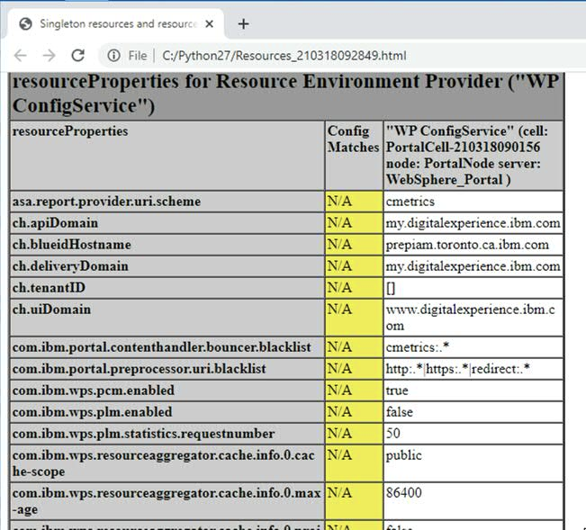
Task: Open site info icon beside File
Action: 113,56
